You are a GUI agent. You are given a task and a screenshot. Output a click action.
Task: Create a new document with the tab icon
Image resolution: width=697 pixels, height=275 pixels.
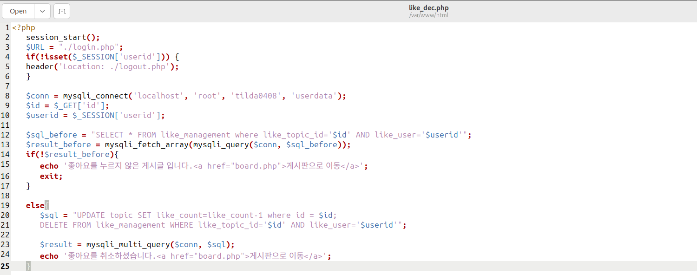(x=62, y=11)
